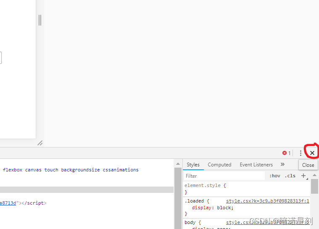Click the Filter styles input field
The image size is (319, 229).
click(x=225, y=176)
